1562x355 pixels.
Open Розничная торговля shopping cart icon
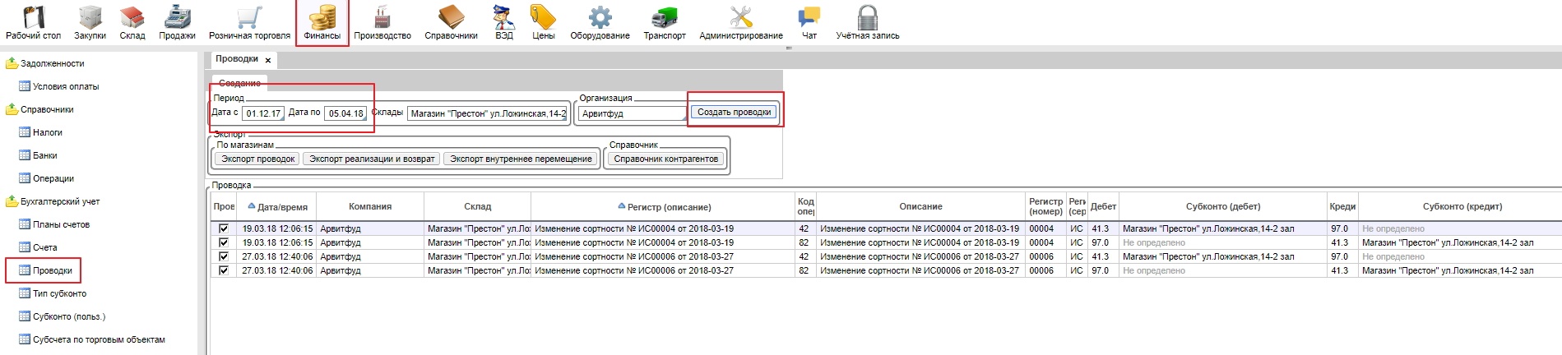(x=249, y=22)
